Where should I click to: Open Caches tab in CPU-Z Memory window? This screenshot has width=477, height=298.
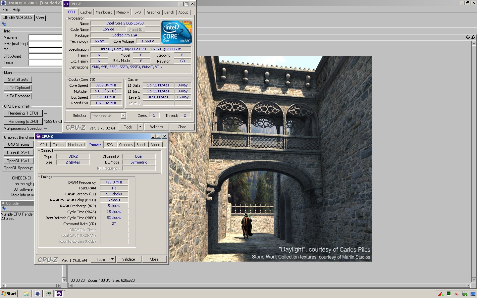point(58,145)
